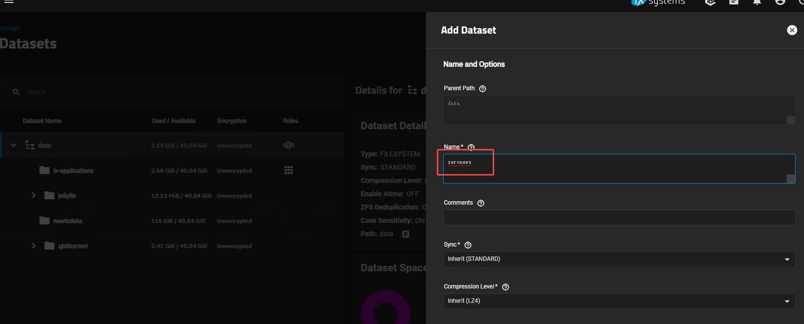The width and height of the screenshot is (804, 324).
Task: Click the folder icon of newtcdata
Action: (44, 220)
